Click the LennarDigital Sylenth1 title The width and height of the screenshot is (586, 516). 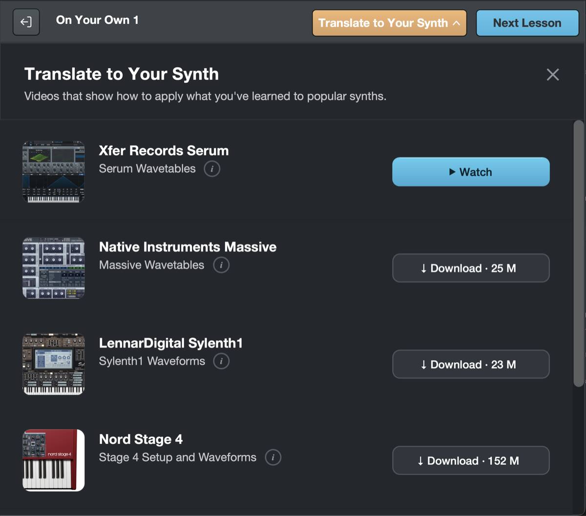tap(171, 343)
